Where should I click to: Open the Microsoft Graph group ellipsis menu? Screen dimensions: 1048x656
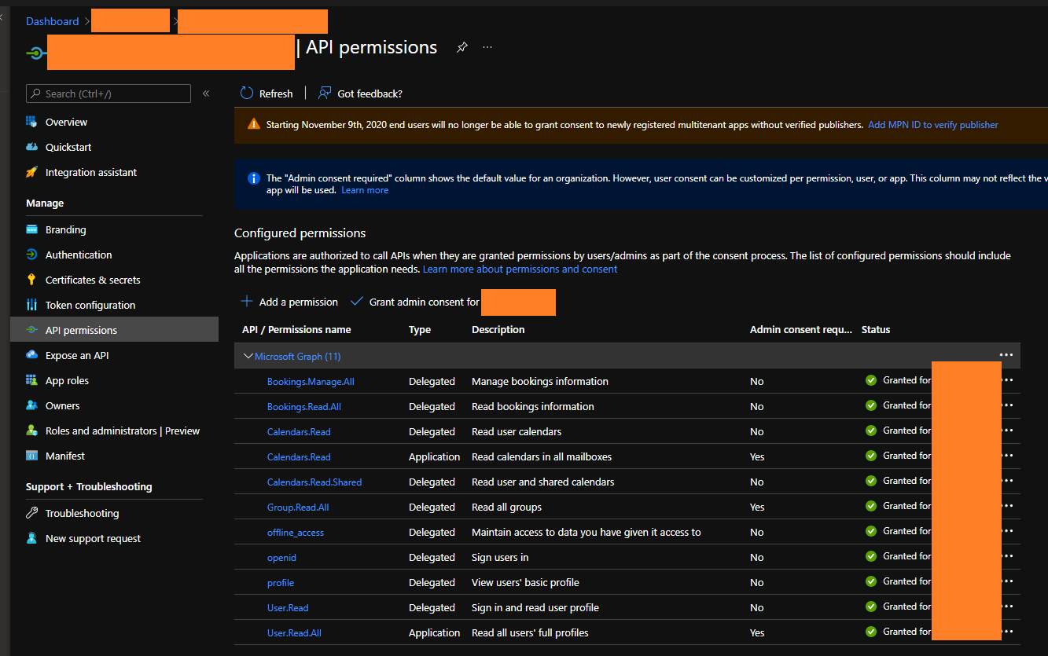pos(1006,355)
